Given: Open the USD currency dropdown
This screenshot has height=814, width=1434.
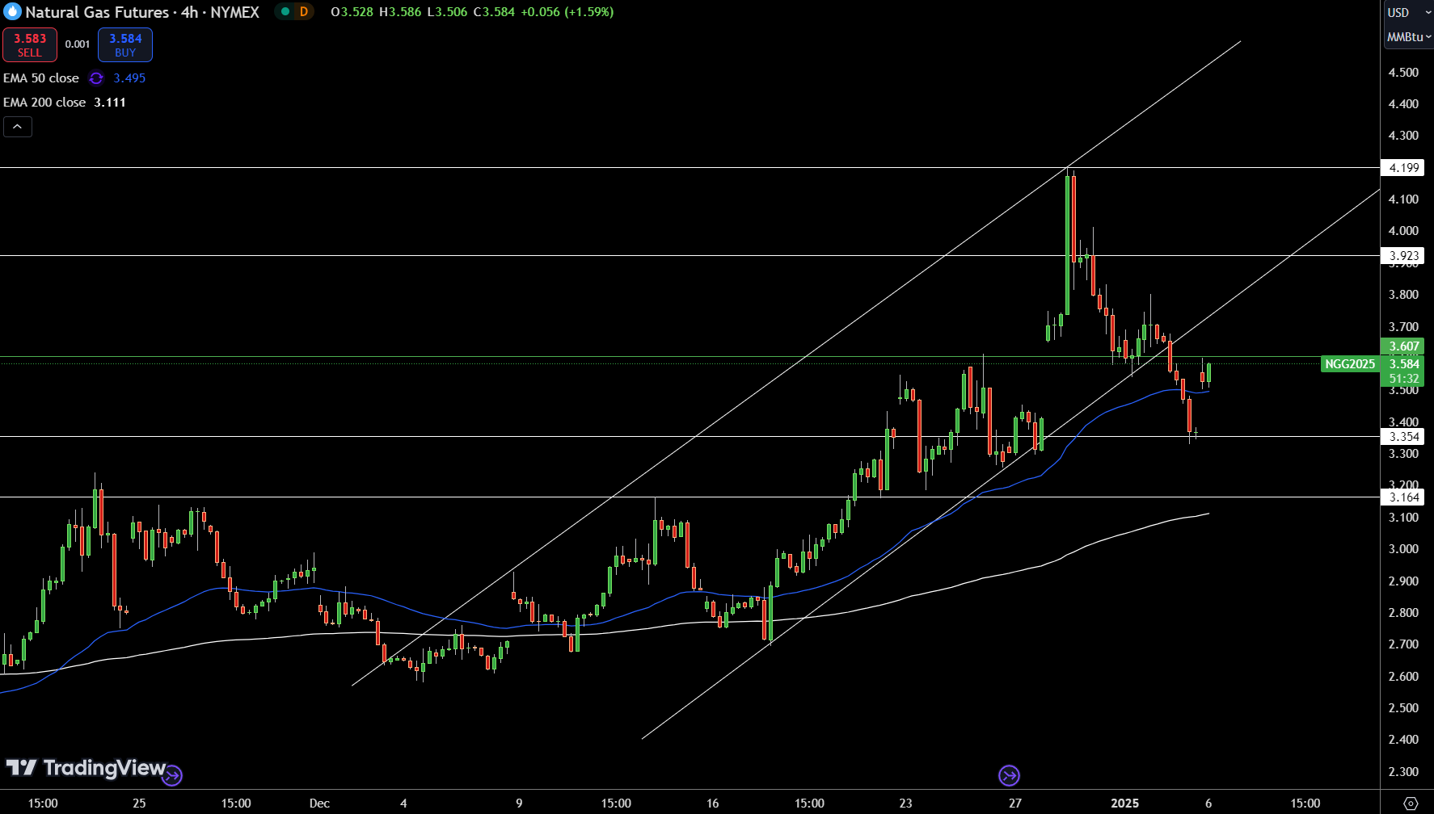Looking at the screenshot, I should tap(1409, 12).
